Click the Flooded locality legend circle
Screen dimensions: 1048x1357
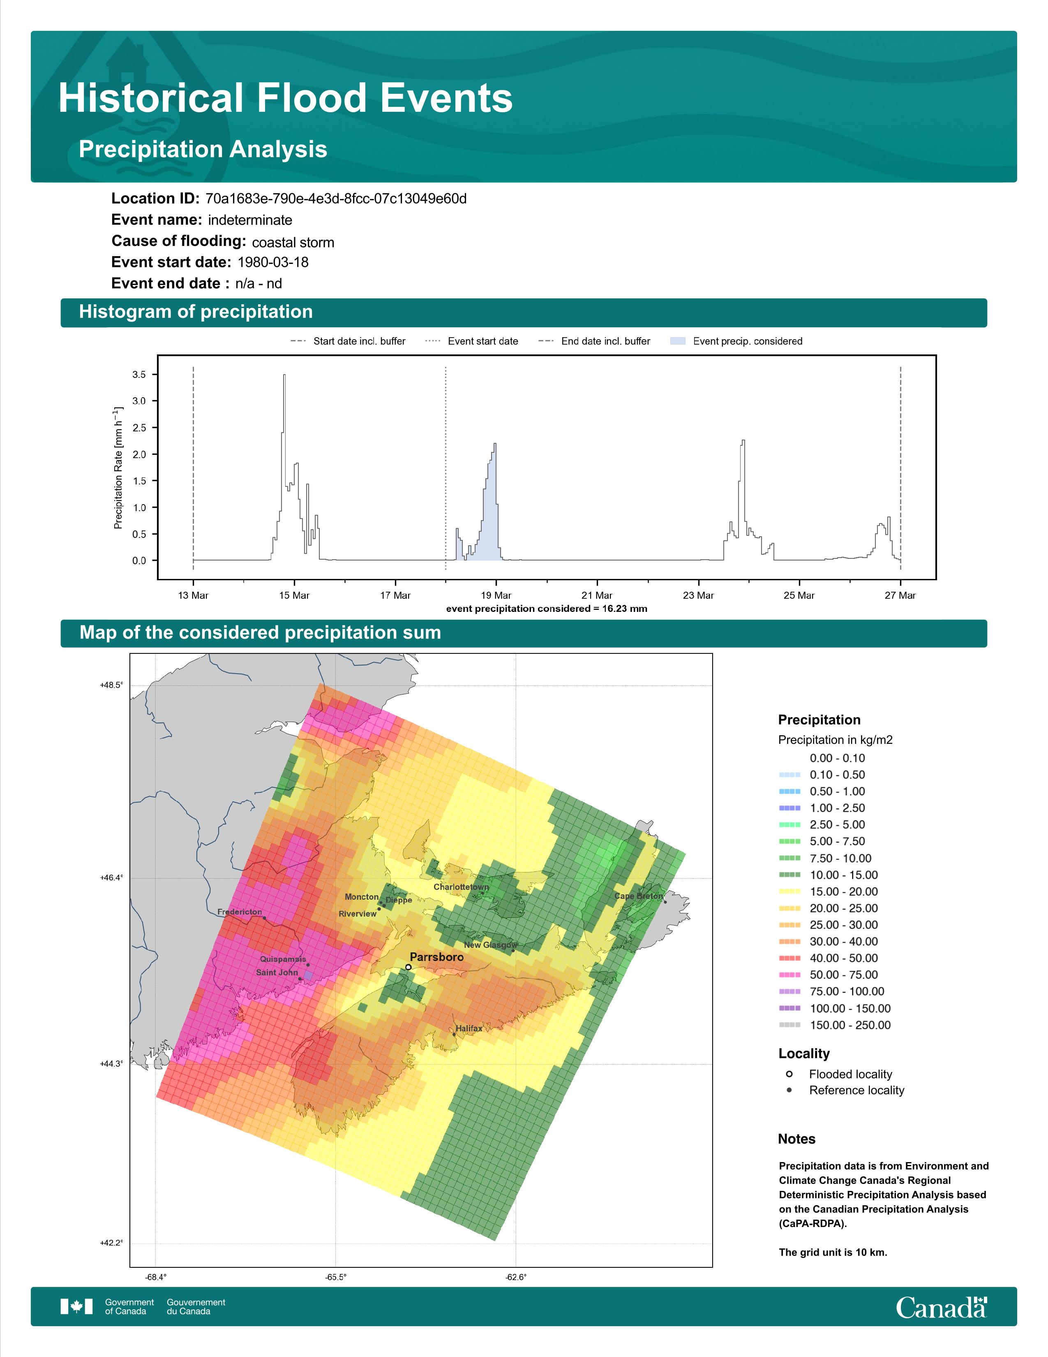[x=789, y=1074]
